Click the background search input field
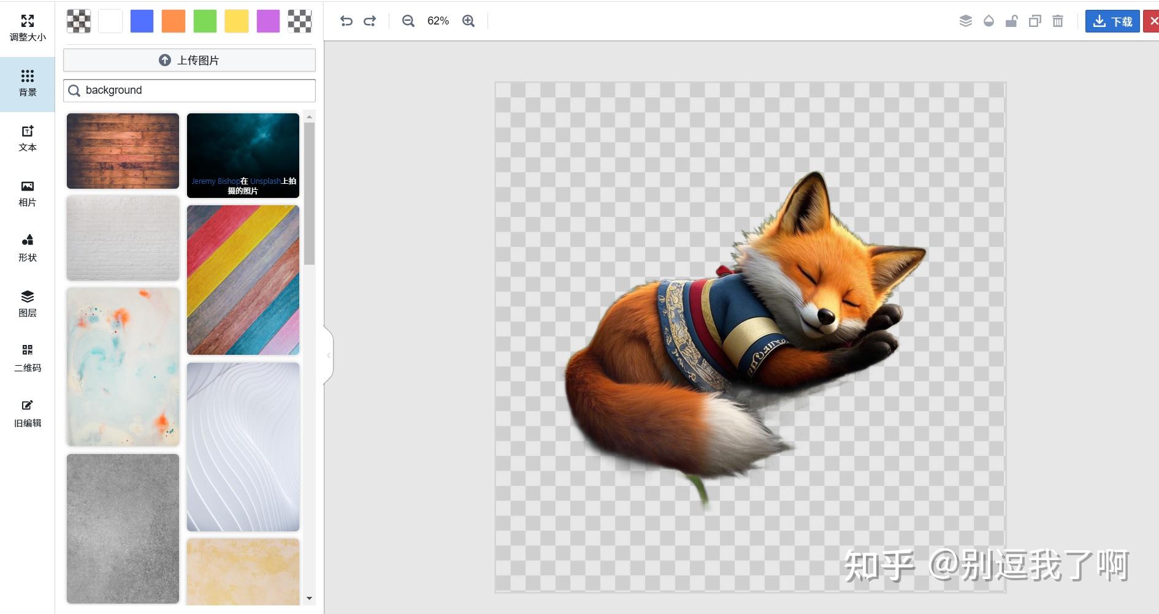1159x614 pixels. click(196, 91)
